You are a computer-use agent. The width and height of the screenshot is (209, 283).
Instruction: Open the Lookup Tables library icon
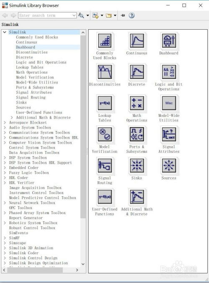click(x=104, y=103)
